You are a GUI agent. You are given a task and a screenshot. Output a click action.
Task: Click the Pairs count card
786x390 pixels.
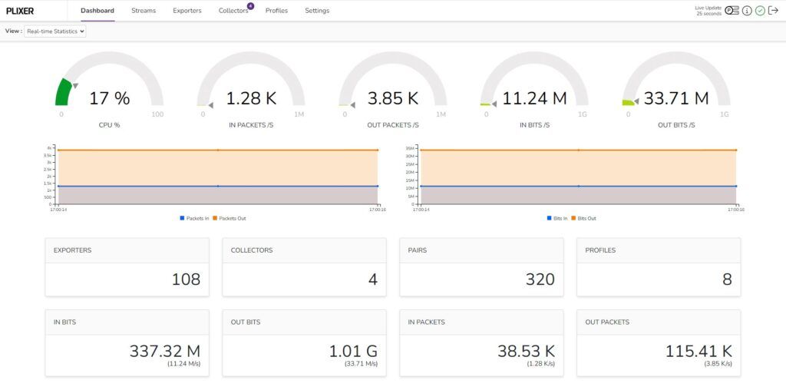(x=481, y=266)
